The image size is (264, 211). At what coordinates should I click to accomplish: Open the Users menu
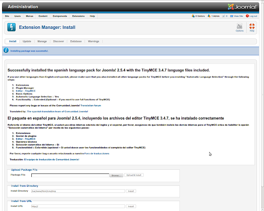tap(17, 16)
